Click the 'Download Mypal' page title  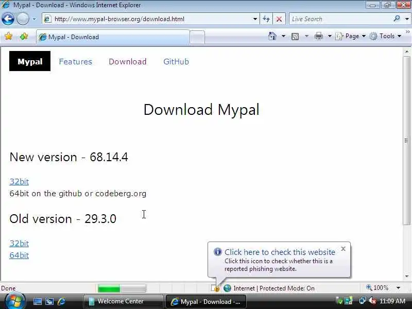201,110
